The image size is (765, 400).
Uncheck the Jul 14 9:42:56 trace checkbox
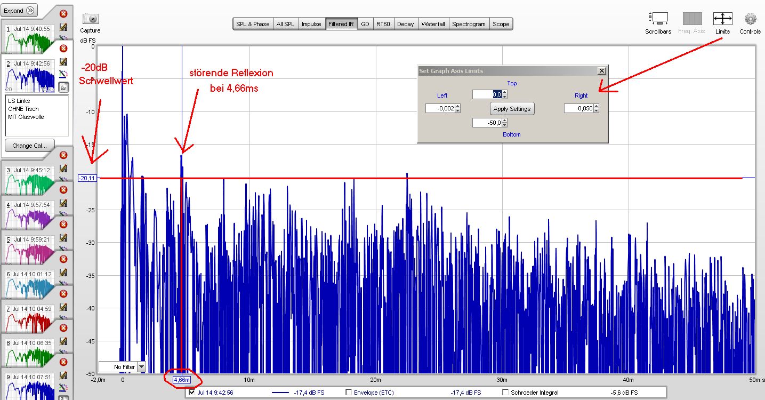(192, 393)
